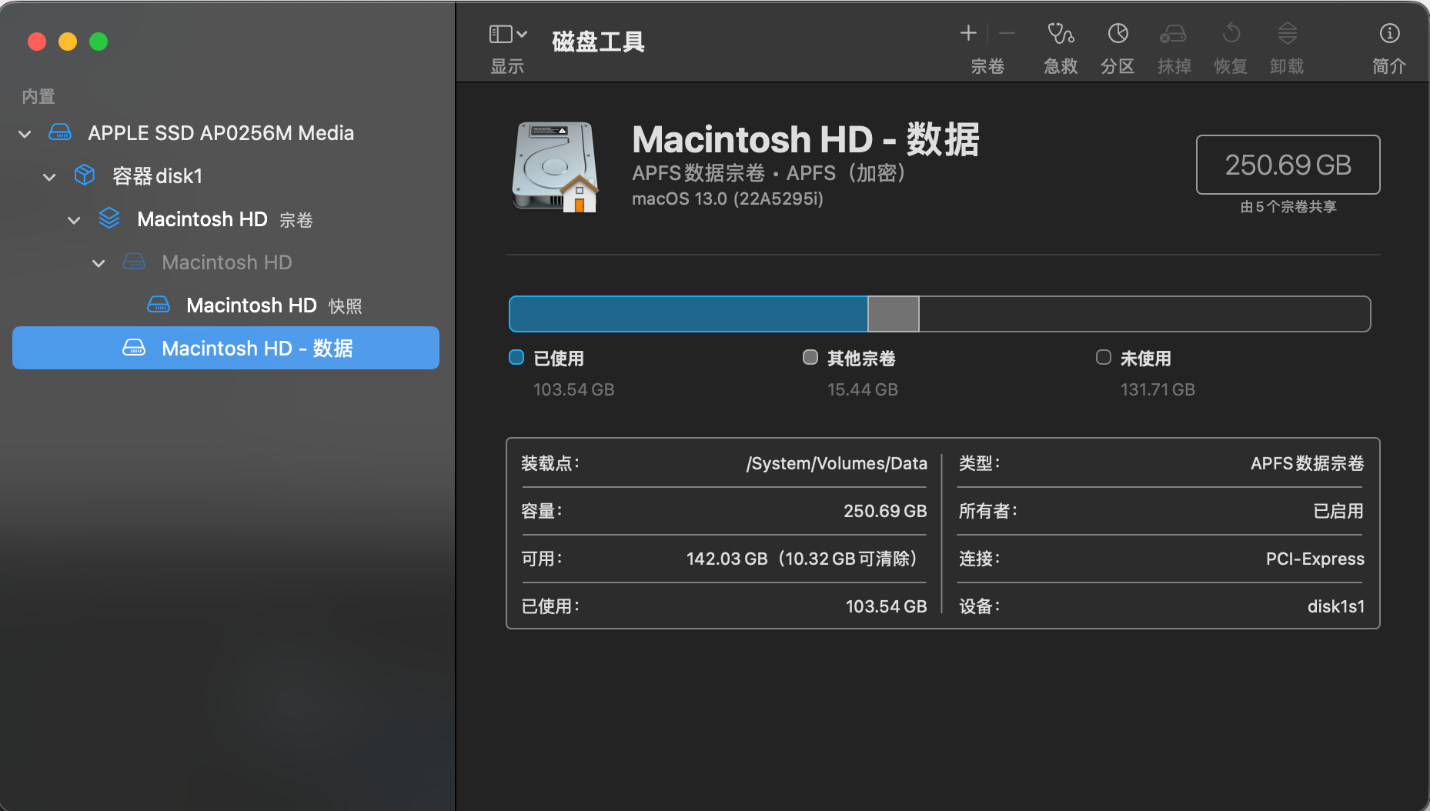Open the sidebar display (显示) dropdown
This screenshot has width=1430, height=811.
pos(508,35)
